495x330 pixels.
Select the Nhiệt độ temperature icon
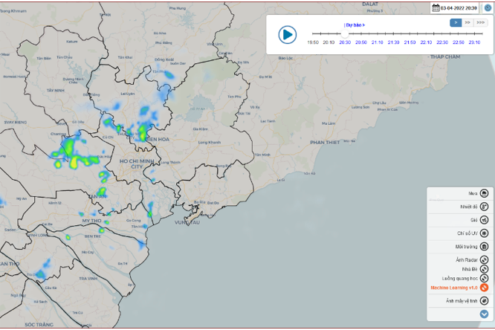(484, 207)
